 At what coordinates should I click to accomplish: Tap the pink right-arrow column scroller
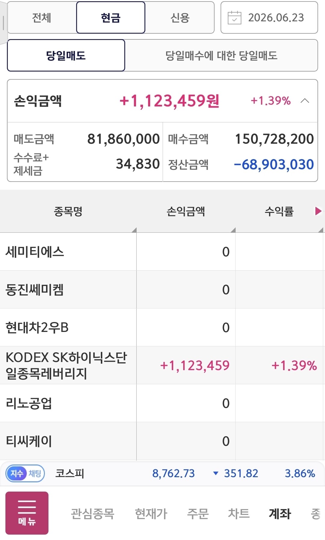click(318, 211)
